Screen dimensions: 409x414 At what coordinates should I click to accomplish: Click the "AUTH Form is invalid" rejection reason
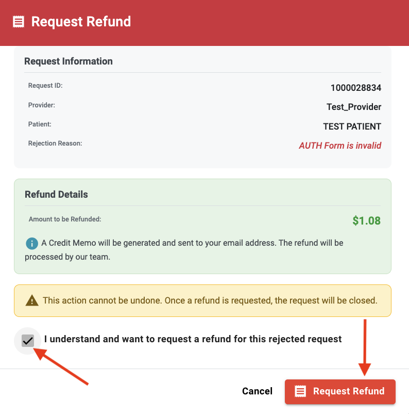[340, 146]
